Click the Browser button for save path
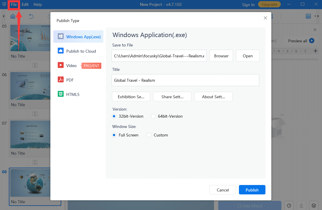Viewport: 322px width, 210px height. pos(221,56)
